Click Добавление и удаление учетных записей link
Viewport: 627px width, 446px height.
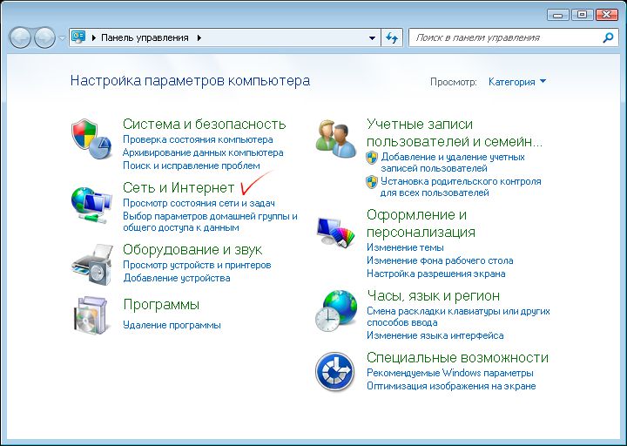tap(453, 162)
